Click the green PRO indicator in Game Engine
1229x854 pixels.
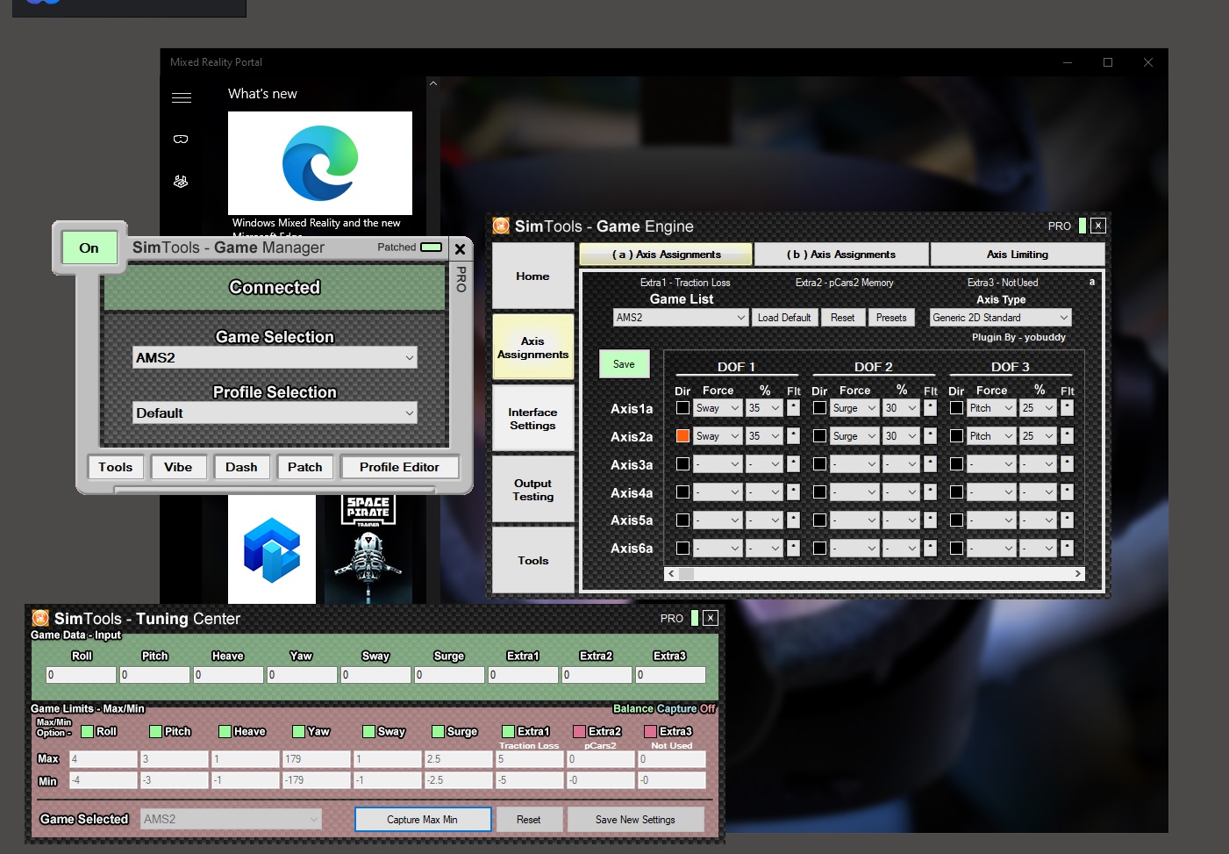tap(1083, 226)
